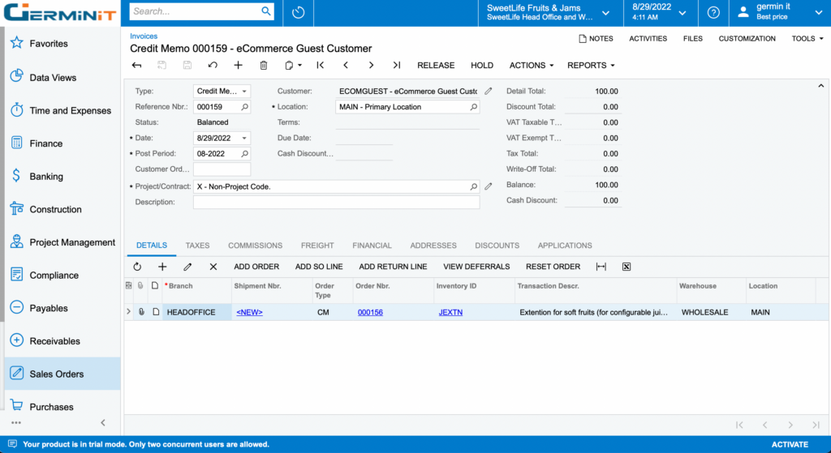Open Favorites in the sidebar
The width and height of the screenshot is (831, 453).
pyautogui.click(x=62, y=44)
